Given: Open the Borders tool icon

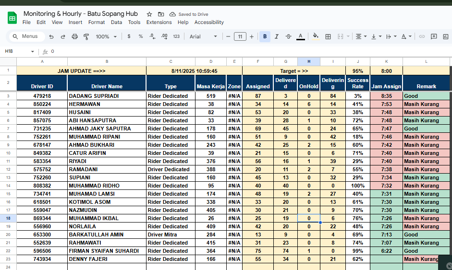Looking at the screenshot, I should pyautogui.click(x=328, y=36).
